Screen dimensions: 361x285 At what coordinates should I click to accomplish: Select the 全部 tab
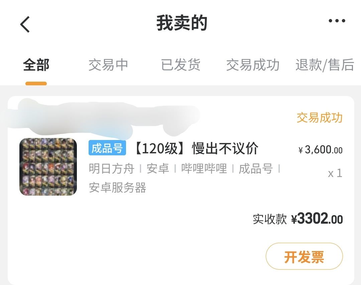coord(36,65)
